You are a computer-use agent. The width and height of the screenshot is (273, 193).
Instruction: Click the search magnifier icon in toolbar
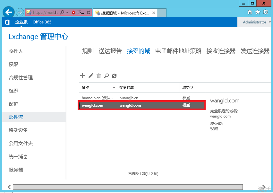(x=107, y=76)
